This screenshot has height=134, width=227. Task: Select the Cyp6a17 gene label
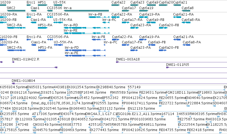(x=129, y=8)
